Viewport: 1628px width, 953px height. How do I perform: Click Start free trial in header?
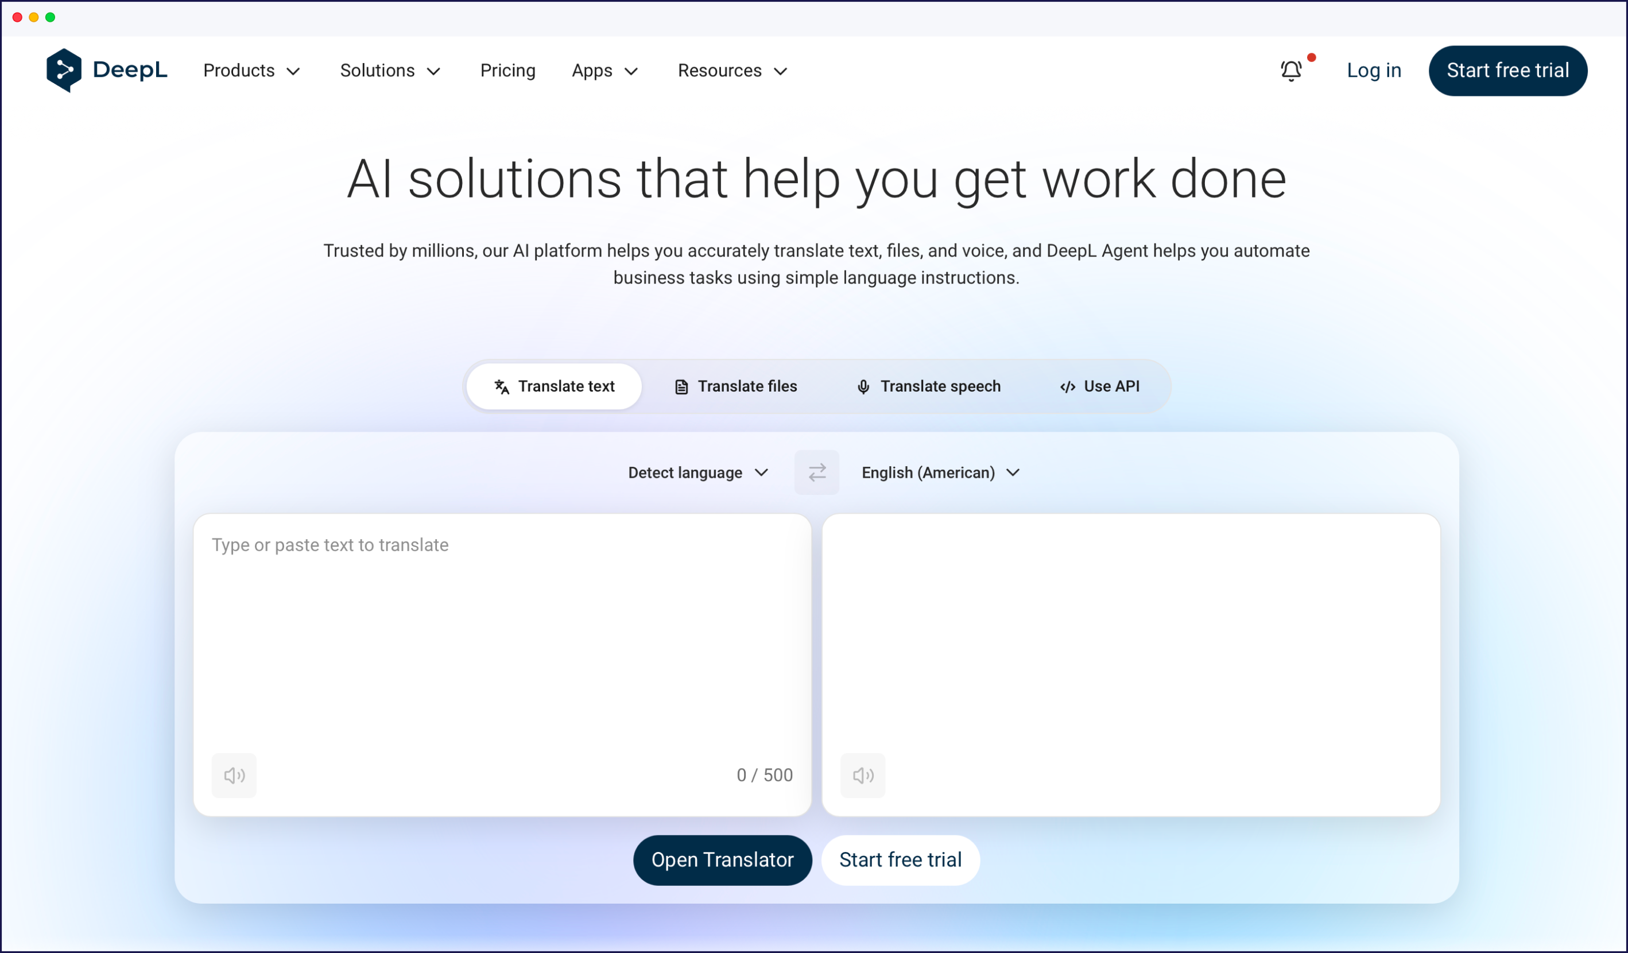[x=1508, y=71]
